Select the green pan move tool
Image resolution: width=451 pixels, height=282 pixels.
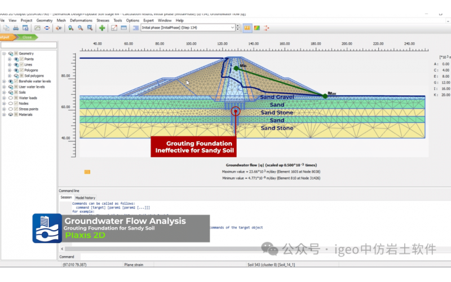[x=102, y=28]
